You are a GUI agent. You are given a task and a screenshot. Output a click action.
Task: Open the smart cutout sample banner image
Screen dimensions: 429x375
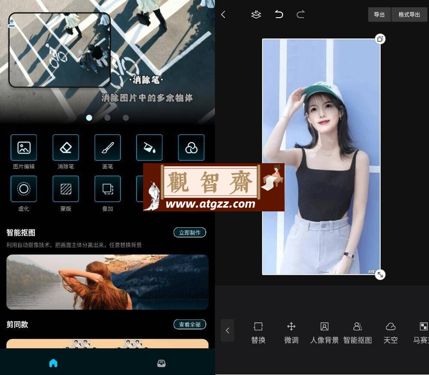pos(107,282)
